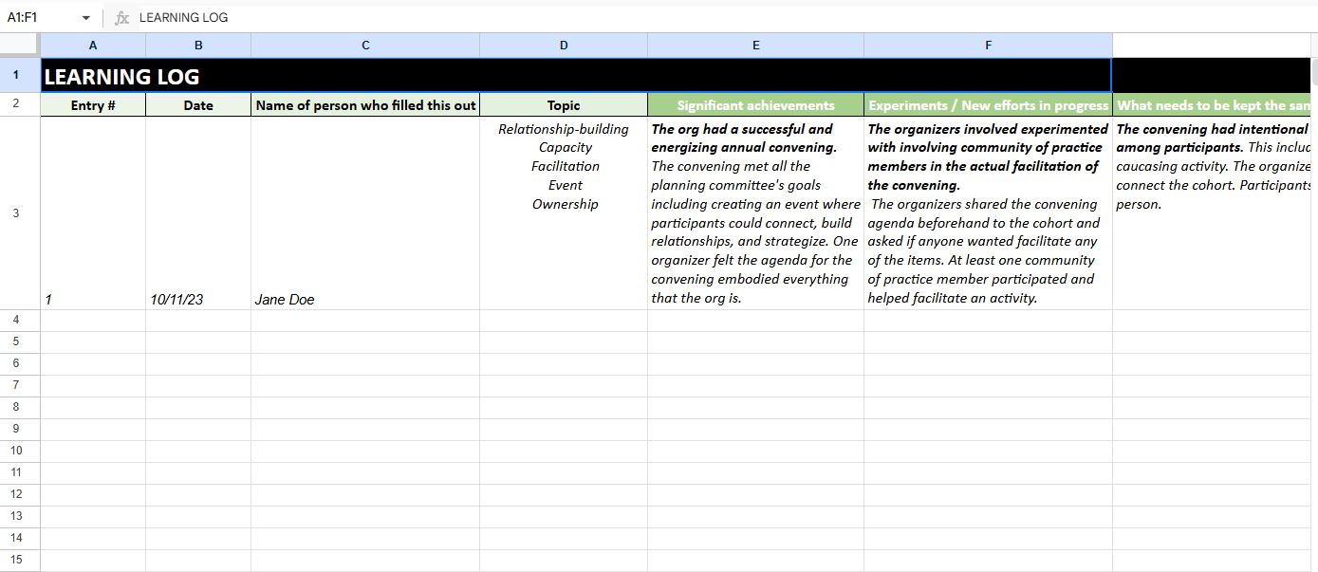The image size is (1318, 572).
Task: Open the name box dropdown arrow
Action: coord(86,18)
